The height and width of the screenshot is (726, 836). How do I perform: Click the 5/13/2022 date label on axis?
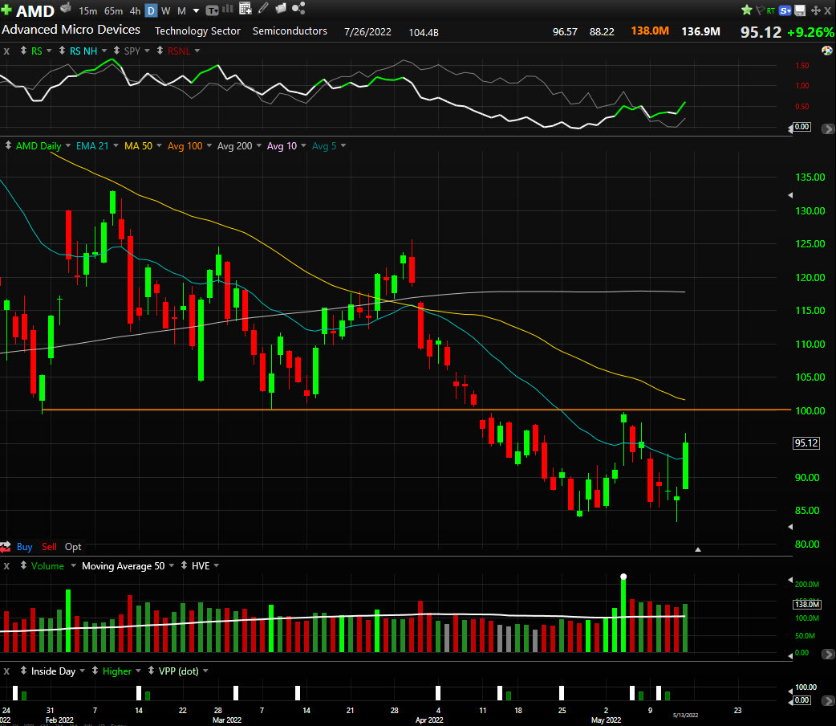(x=686, y=715)
